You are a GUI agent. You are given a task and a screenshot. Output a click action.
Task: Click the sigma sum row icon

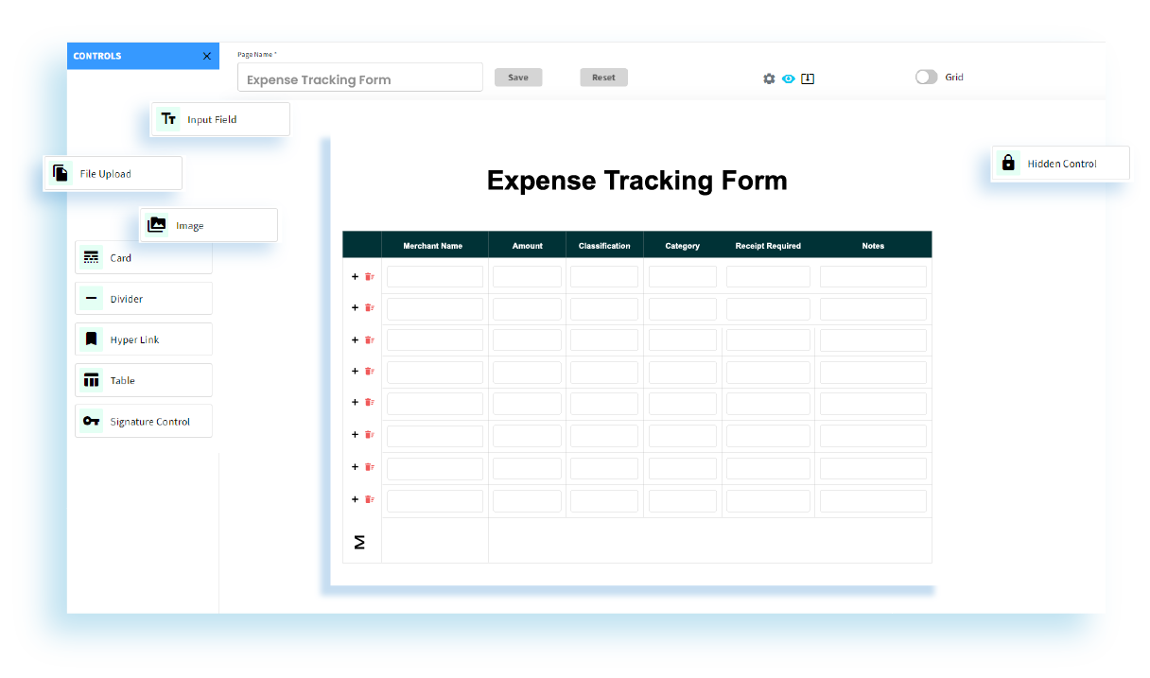coord(358,542)
